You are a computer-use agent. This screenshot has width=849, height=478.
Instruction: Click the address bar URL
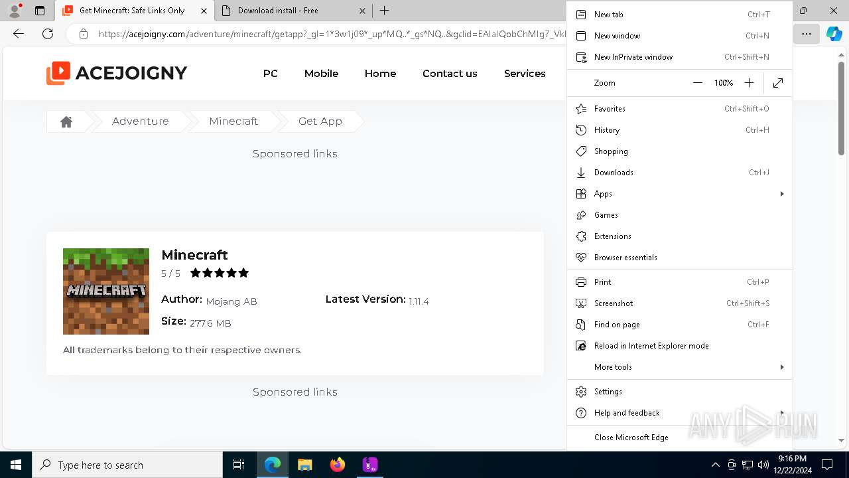[332, 34]
